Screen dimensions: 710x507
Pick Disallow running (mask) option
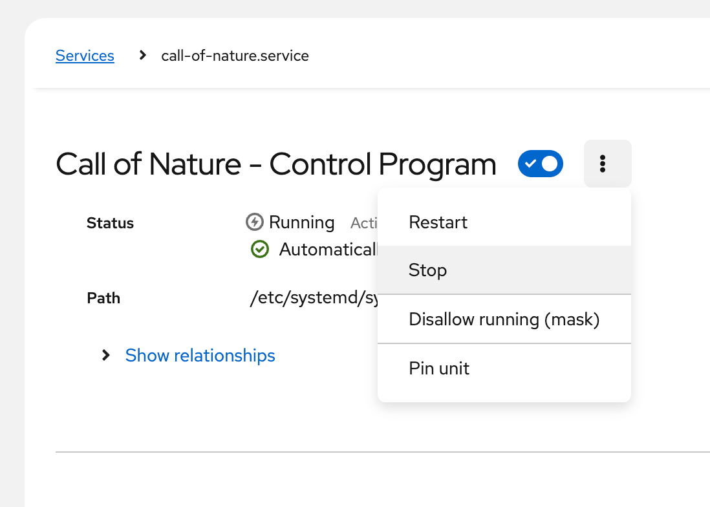point(504,319)
